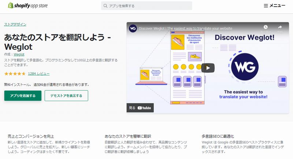Click the アプリを追加する button
The width and height of the screenshot is (293, 159).
(23, 96)
